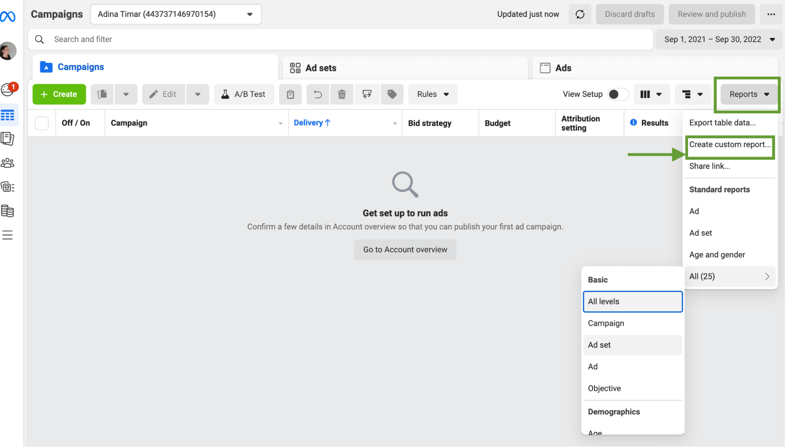Click the refresh data icon

click(x=580, y=15)
